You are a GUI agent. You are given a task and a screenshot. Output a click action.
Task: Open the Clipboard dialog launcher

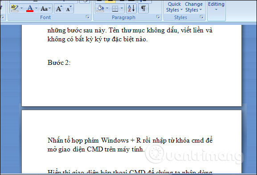pyautogui.click(x=2, y=17)
